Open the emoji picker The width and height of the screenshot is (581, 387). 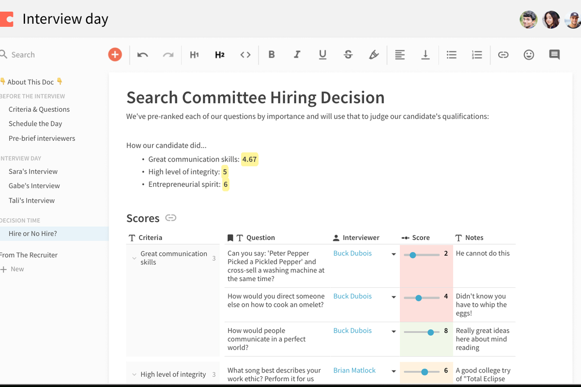point(529,55)
